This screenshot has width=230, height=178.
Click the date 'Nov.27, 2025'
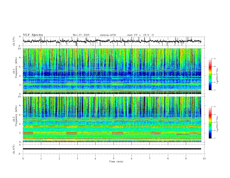click(x=81, y=35)
